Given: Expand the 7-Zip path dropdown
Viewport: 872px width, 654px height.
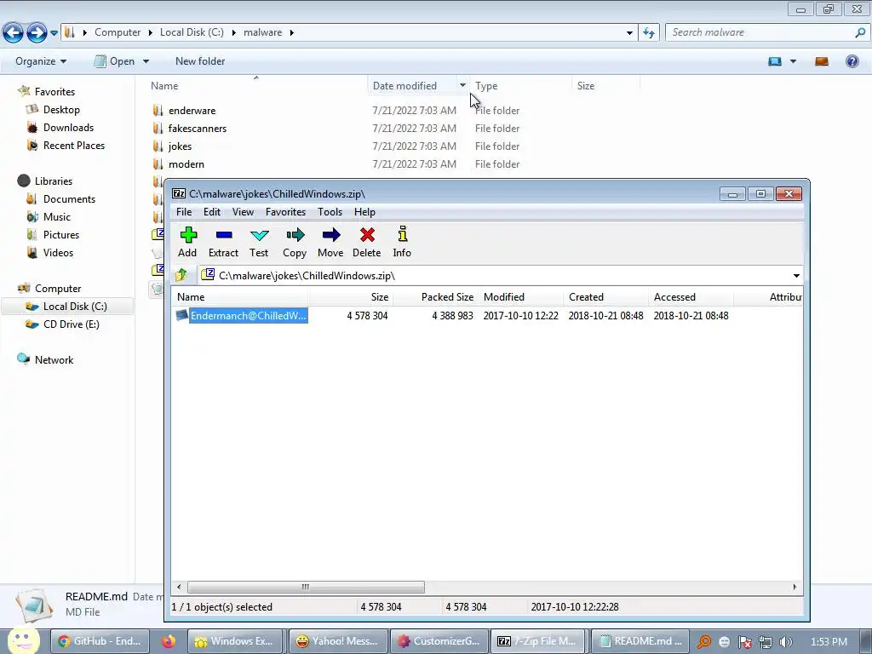Looking at the screenshot, I should tap(796, 276).
